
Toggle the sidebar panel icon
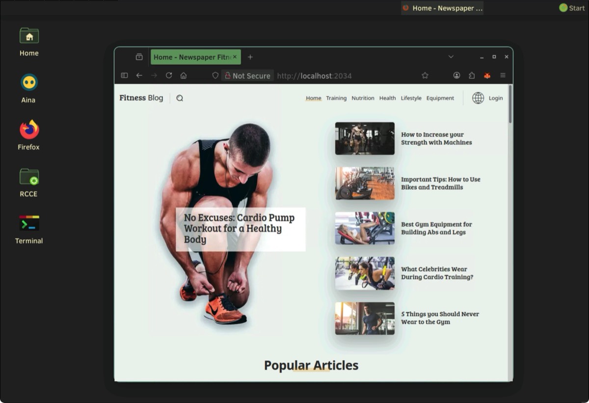tap(124, 76)
